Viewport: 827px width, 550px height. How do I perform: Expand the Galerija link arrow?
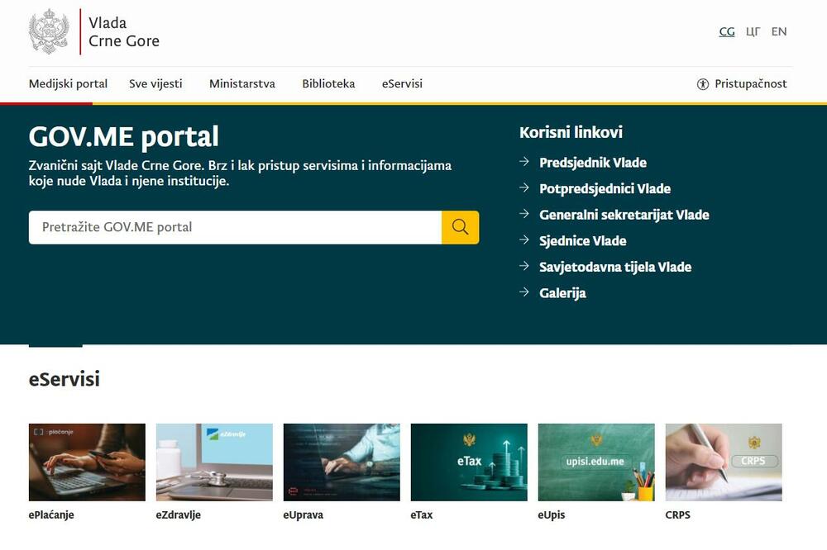pyautogui.click(x=523, y=292)
